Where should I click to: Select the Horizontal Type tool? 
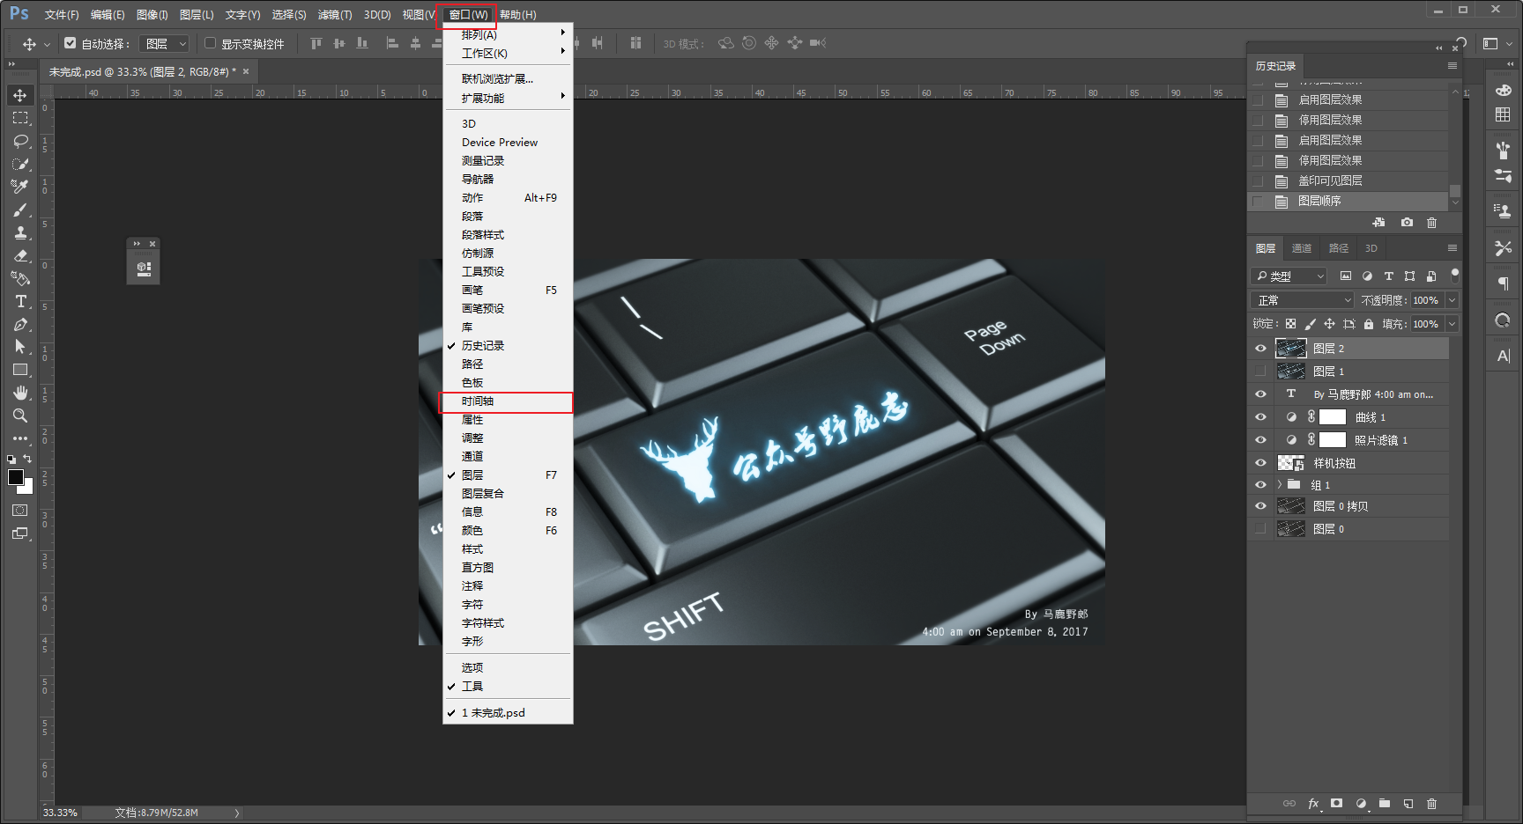click(20, 301)
